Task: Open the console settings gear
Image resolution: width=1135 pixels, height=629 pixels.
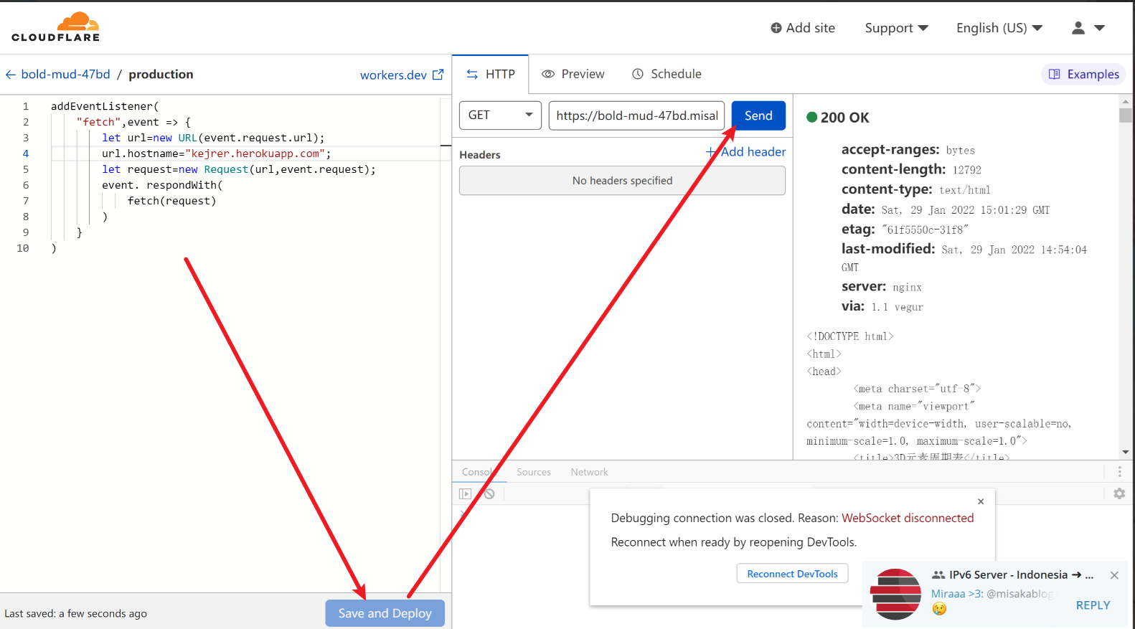Action: (x=1119, y=493)
